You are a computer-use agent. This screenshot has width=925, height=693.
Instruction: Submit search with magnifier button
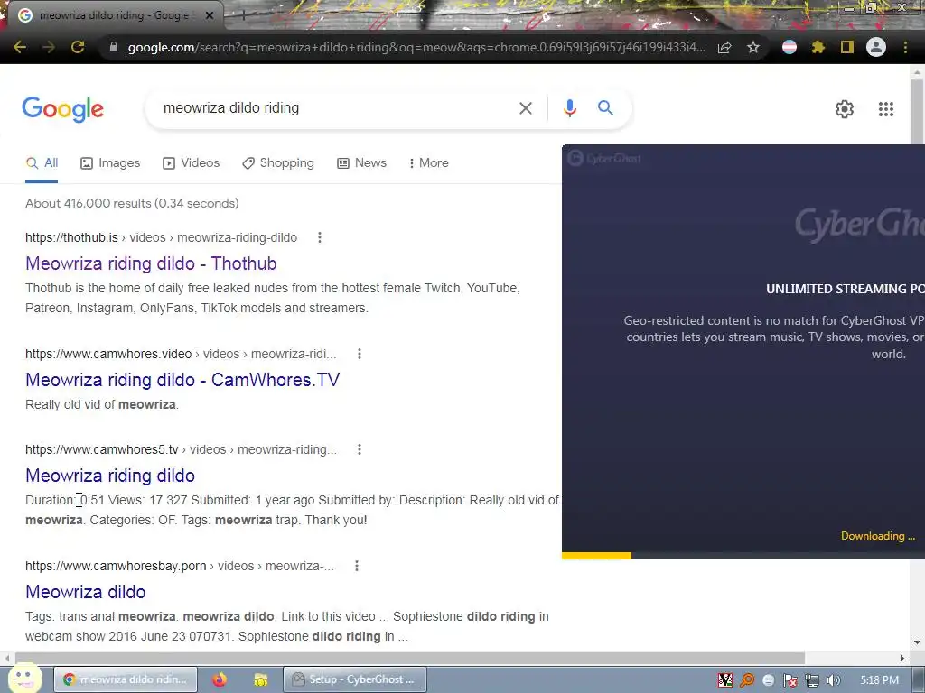605,108
